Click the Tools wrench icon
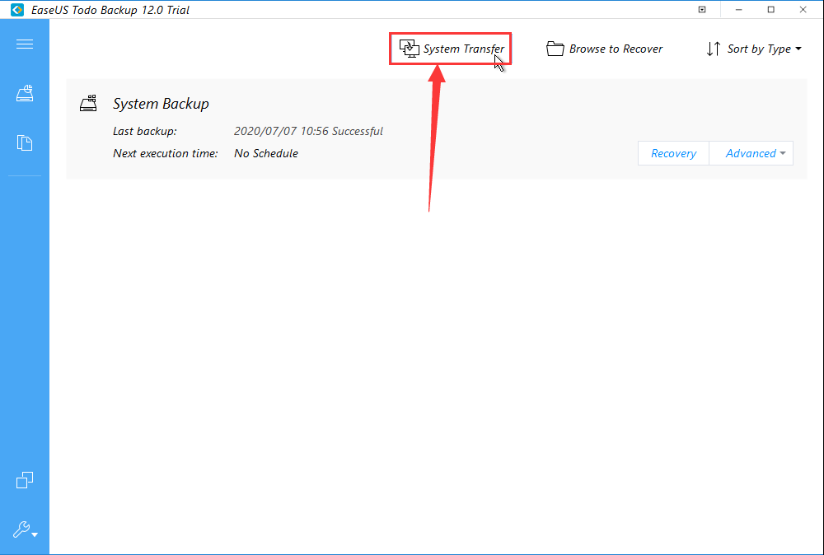824x555 pixels. click(x=21, y=529)
